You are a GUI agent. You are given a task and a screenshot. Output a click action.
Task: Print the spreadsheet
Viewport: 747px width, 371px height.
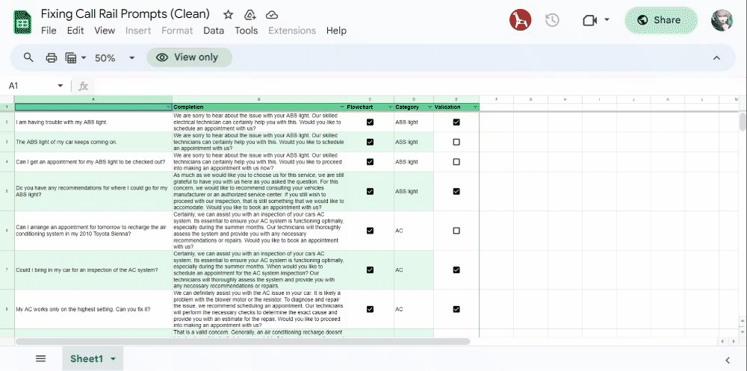[x=51, y=58]
